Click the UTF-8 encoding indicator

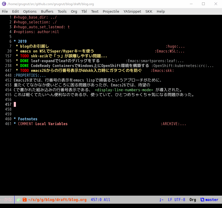click(x=180, y=200)
